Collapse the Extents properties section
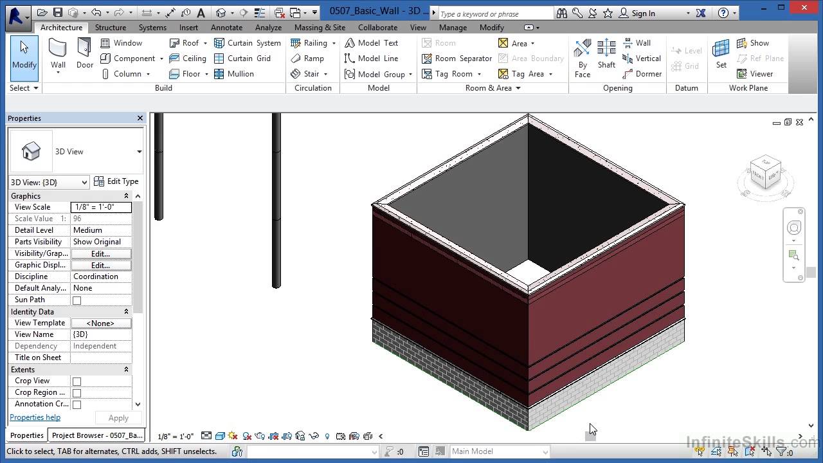This screenshot has width=823, height=463. pyautogui.click(x=126, y=370)
